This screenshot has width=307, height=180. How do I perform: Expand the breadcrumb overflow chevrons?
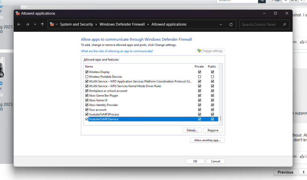[x=57, y=25]
